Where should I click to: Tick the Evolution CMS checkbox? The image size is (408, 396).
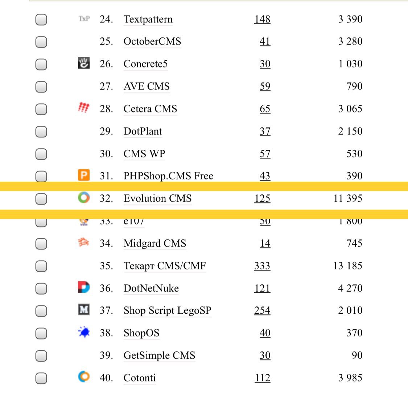tap(41, 199)
